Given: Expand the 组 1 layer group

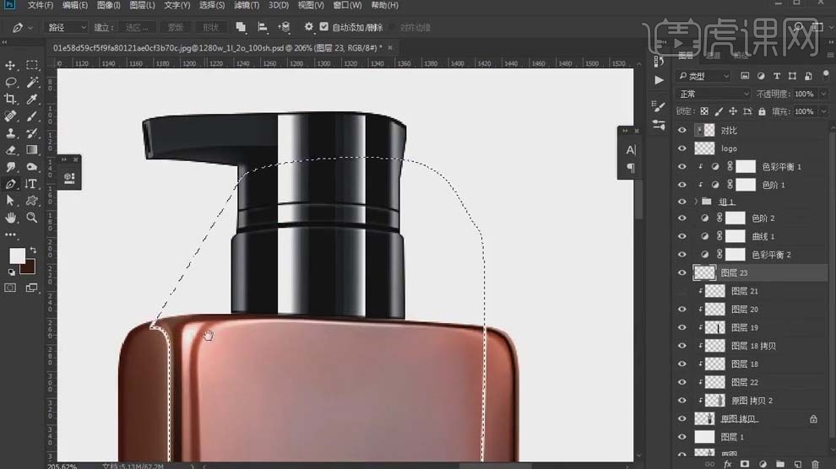Looking at the screenshot, I should click(697, 202).
